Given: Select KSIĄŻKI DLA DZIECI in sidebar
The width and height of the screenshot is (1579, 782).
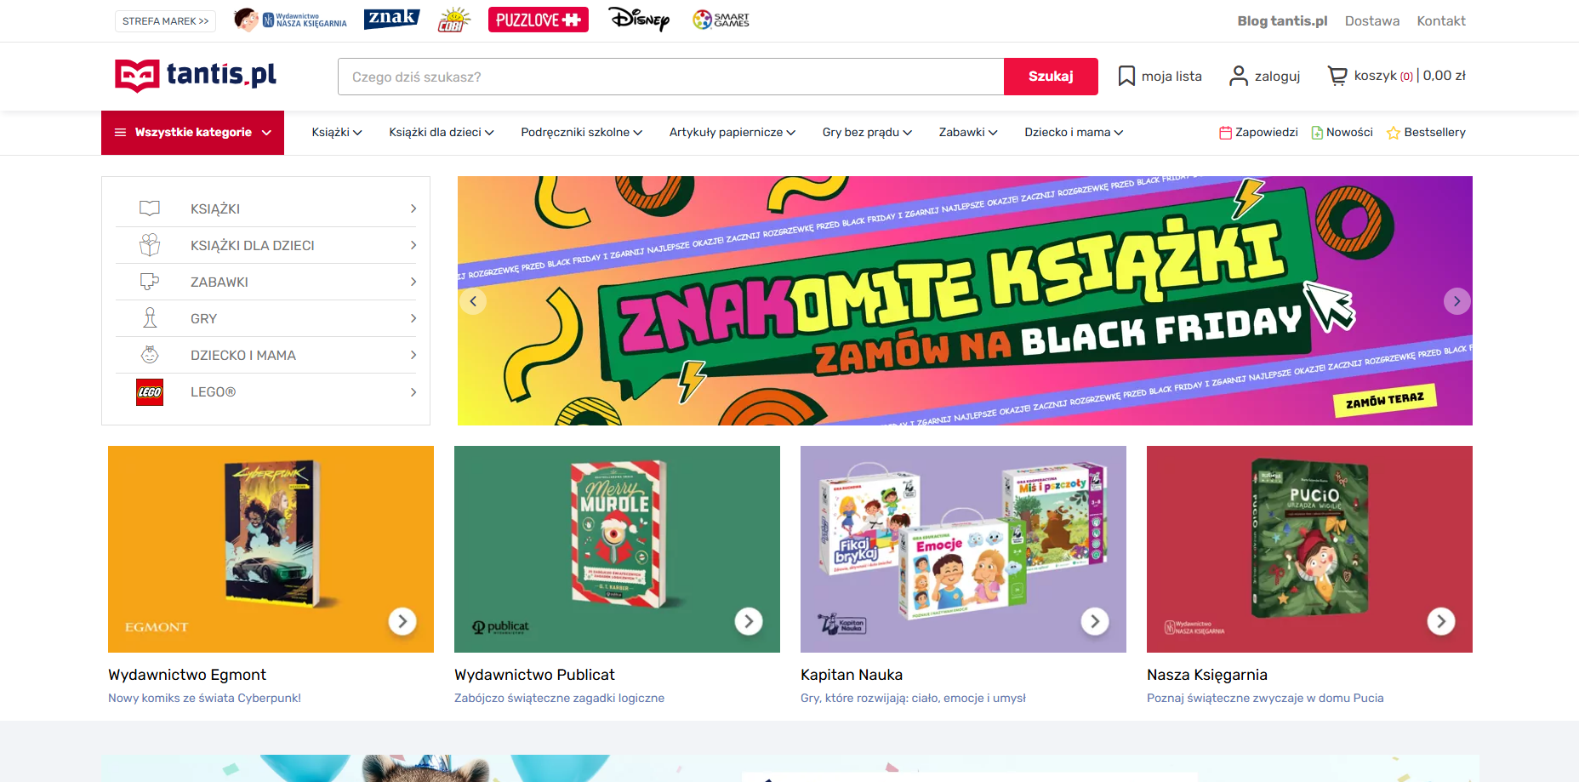Looking at the screenshot, I should pos(253,246).
